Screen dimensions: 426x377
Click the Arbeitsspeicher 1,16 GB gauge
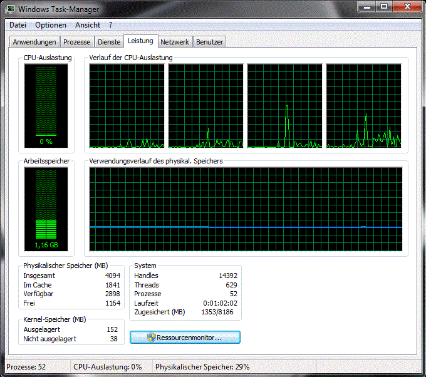click(46, 209)
